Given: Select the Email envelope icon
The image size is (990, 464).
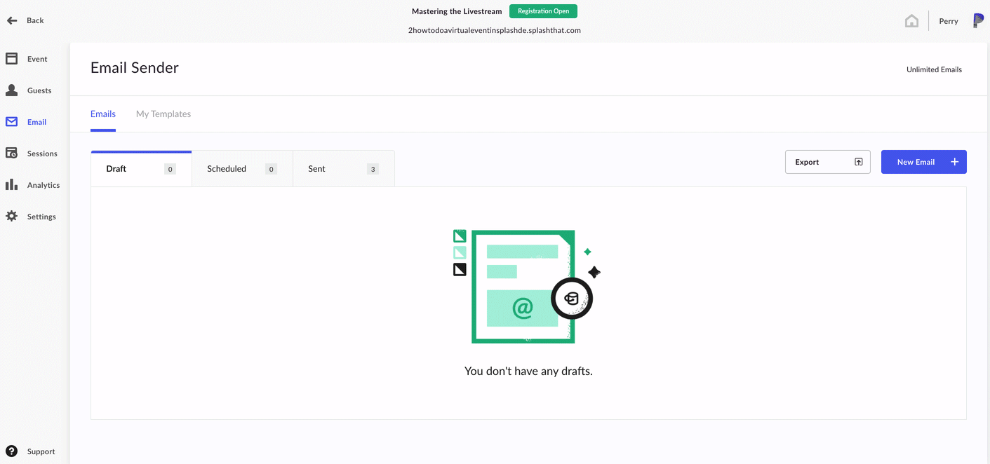Looking at the screenshot, I should pyautogui.click(x=12, y=122).
